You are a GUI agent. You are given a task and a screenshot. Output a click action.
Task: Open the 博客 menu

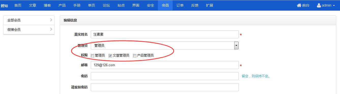[47, 5]
